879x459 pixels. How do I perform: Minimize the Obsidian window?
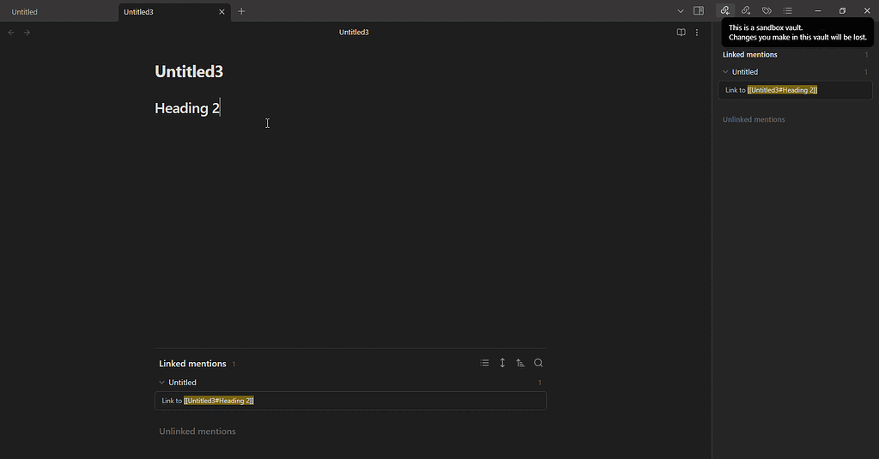[818, 10]
